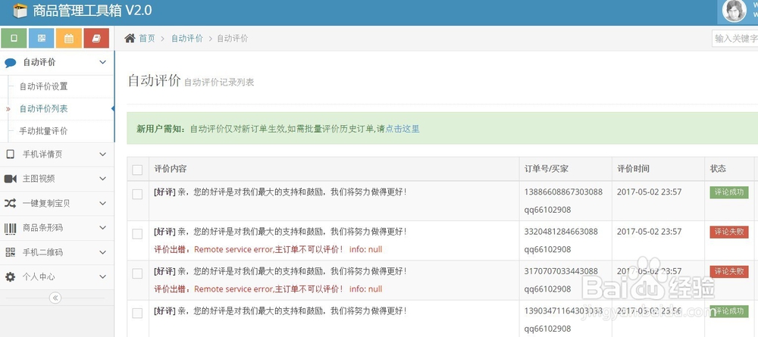Open the 手机二维码 menu label
Image resolution: width=758 pixels, height=337 pixels.
[42, 252]
